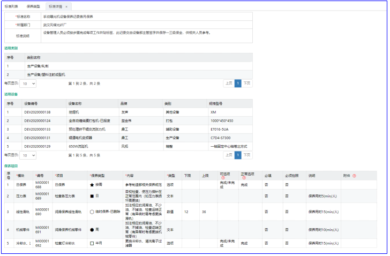Click the black square icon for 日 type
The width and height of the screenshot is (390, 256).
point(92,196)
